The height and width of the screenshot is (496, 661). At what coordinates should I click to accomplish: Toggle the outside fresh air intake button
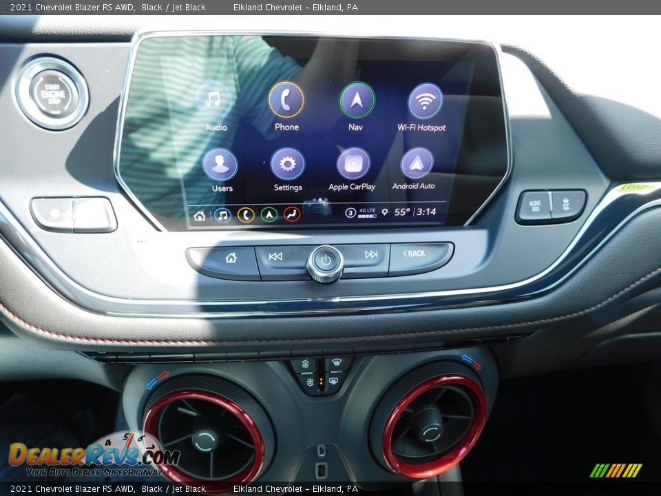click(x=309, y=383)
